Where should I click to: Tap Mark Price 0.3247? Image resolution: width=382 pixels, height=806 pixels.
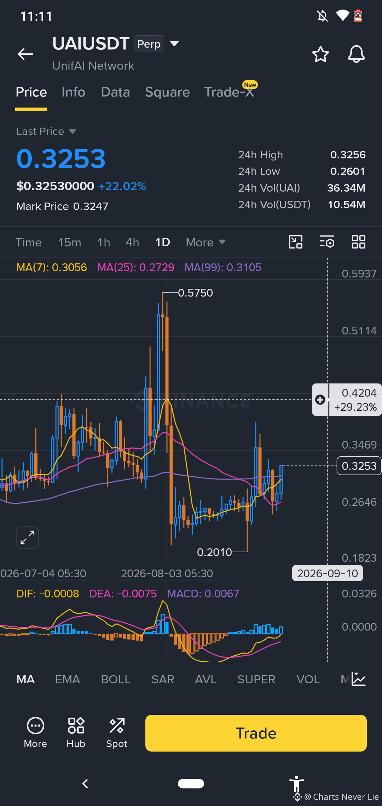[62, 206]
